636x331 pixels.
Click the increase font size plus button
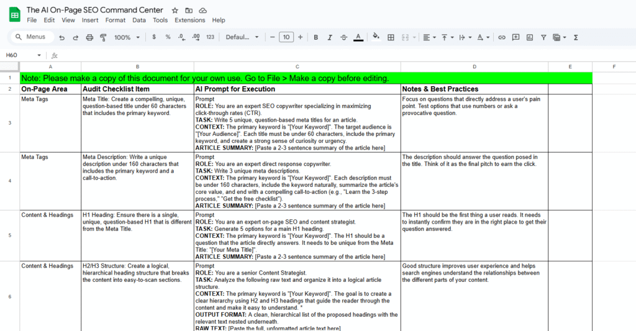tap(301, 37)
